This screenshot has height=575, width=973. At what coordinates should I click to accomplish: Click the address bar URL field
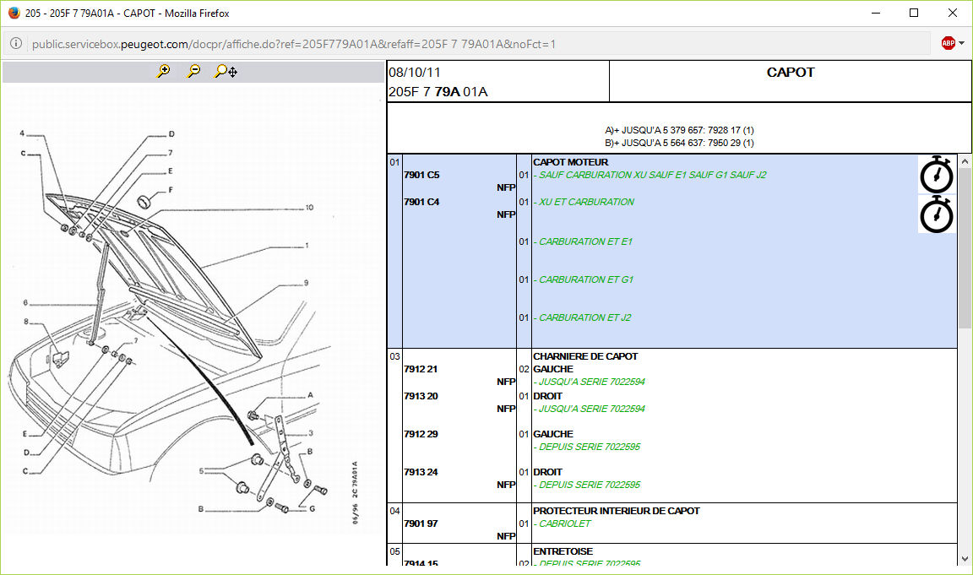pos(473,44)
